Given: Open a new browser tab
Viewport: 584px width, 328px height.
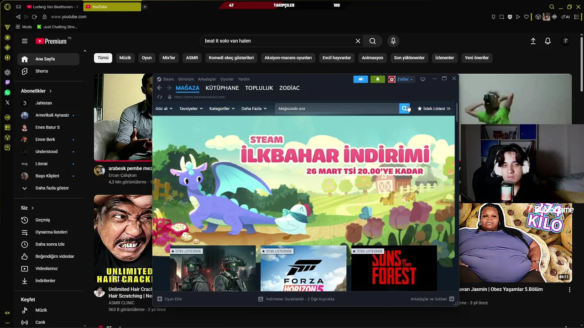Looking at the screenshot, I should tap(145, 7).
